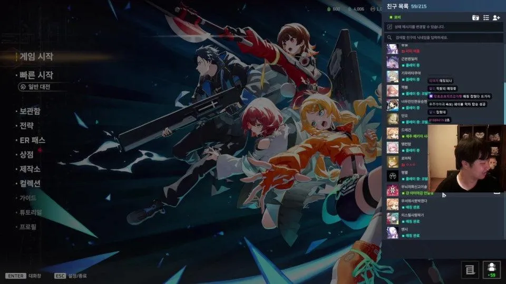Click the 친구 목록 59/215 header
This screenshot has width=506, height=284.
(x=406, y=6)
